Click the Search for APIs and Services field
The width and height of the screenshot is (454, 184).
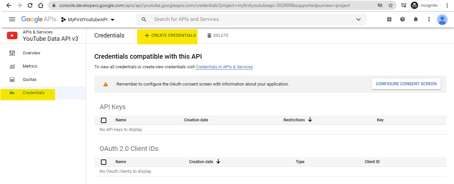click(x=245, y=20)
